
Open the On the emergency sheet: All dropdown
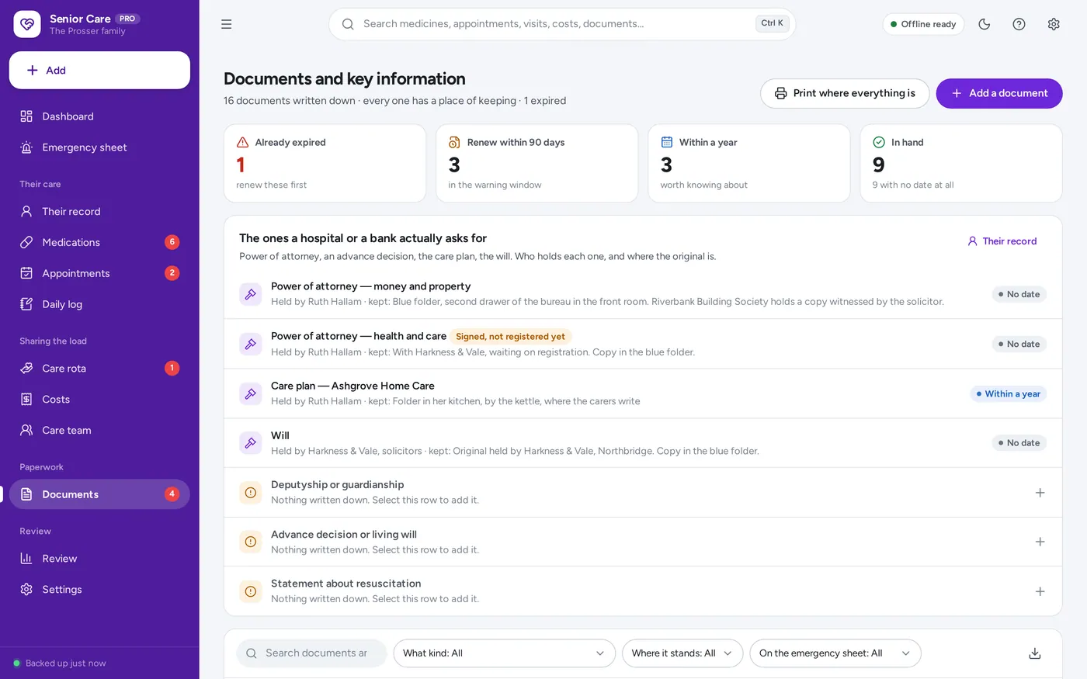[835, 653]
